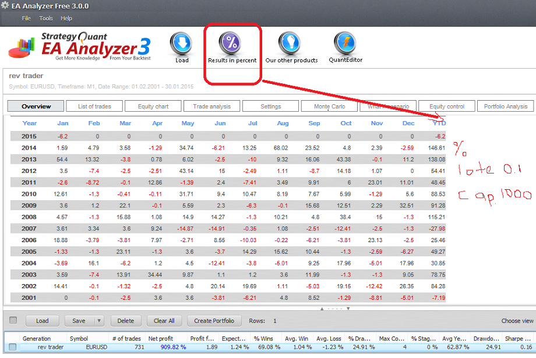Click the Load icon in toolbar
Image resolution: width=536 pixels, height=358 pixels.
tap(181, 44)
